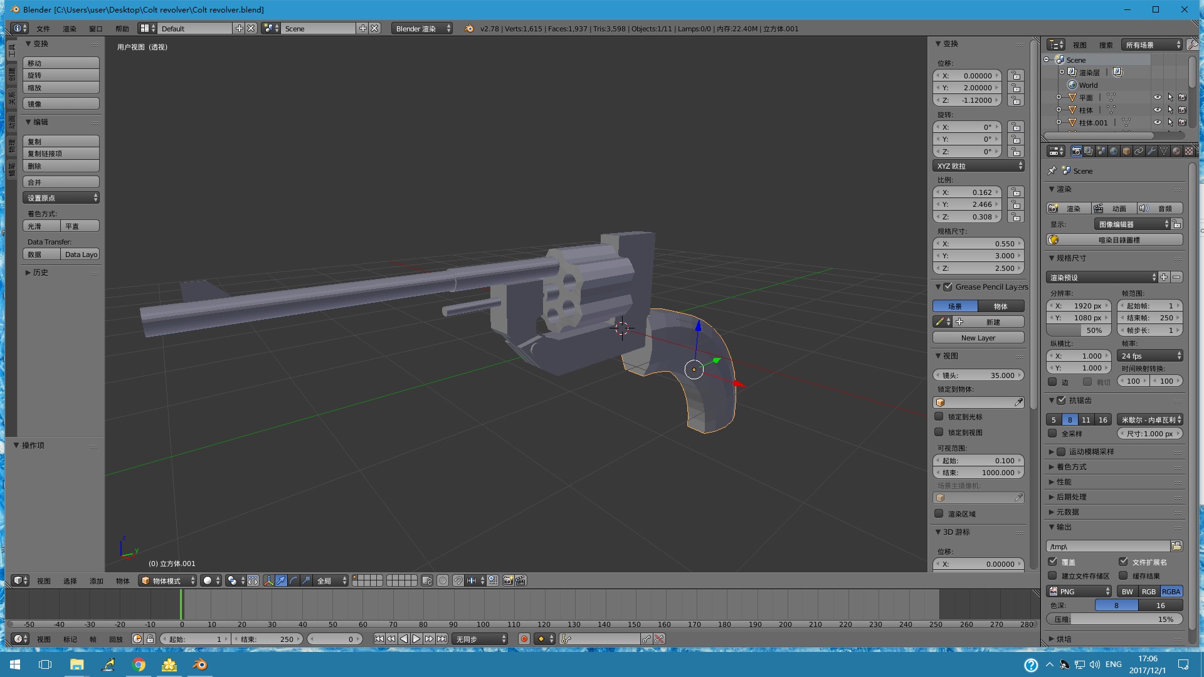Open the 物体模式 mode dropdown
The width and height of the screenshot is (1204, 677).
(x=167, y=580)
